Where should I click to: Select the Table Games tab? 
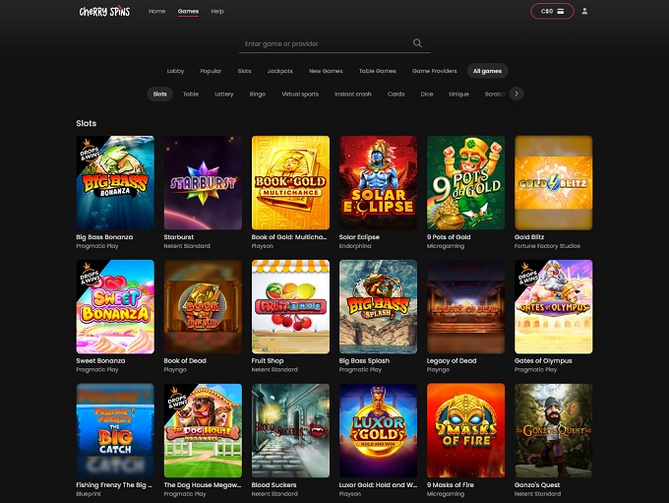377,71
